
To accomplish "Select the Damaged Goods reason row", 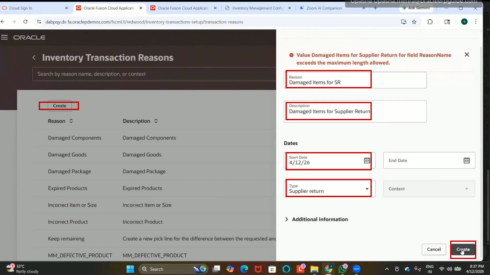I will (154, 155).
